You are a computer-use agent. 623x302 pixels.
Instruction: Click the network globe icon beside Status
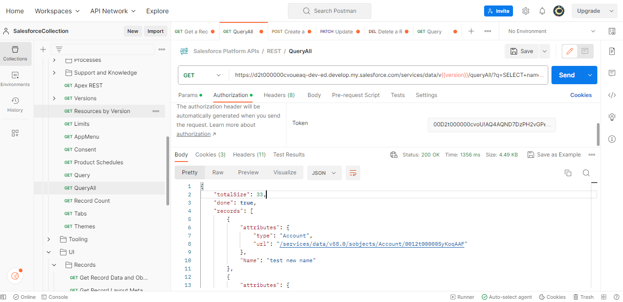click(393, 155)
